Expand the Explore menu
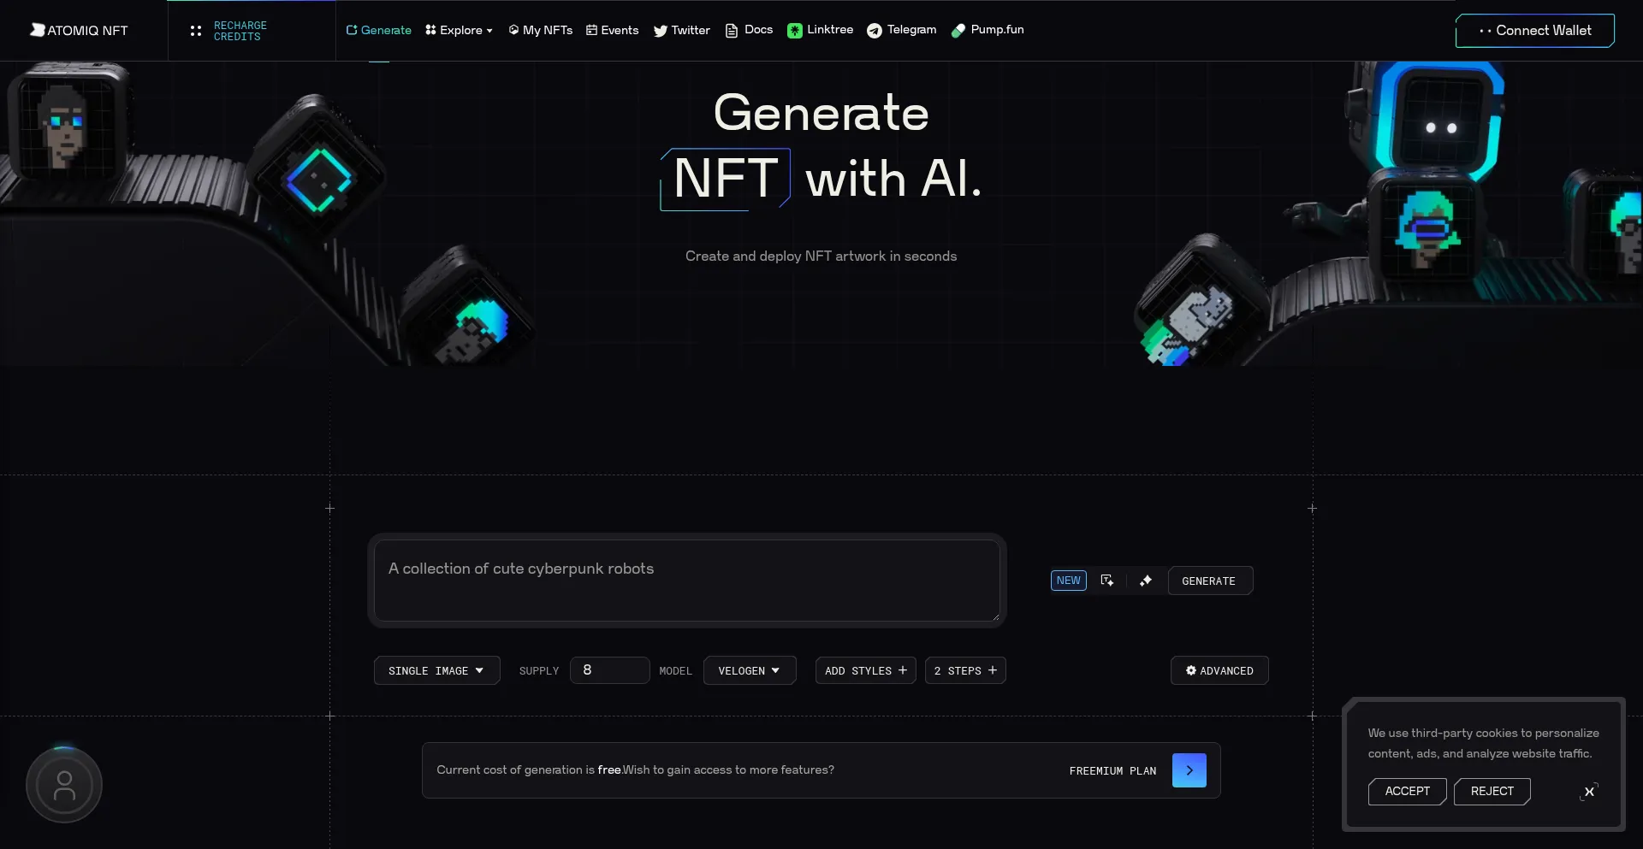Image resolution: width=1643 pixels, height=849 pixels. 459,30
